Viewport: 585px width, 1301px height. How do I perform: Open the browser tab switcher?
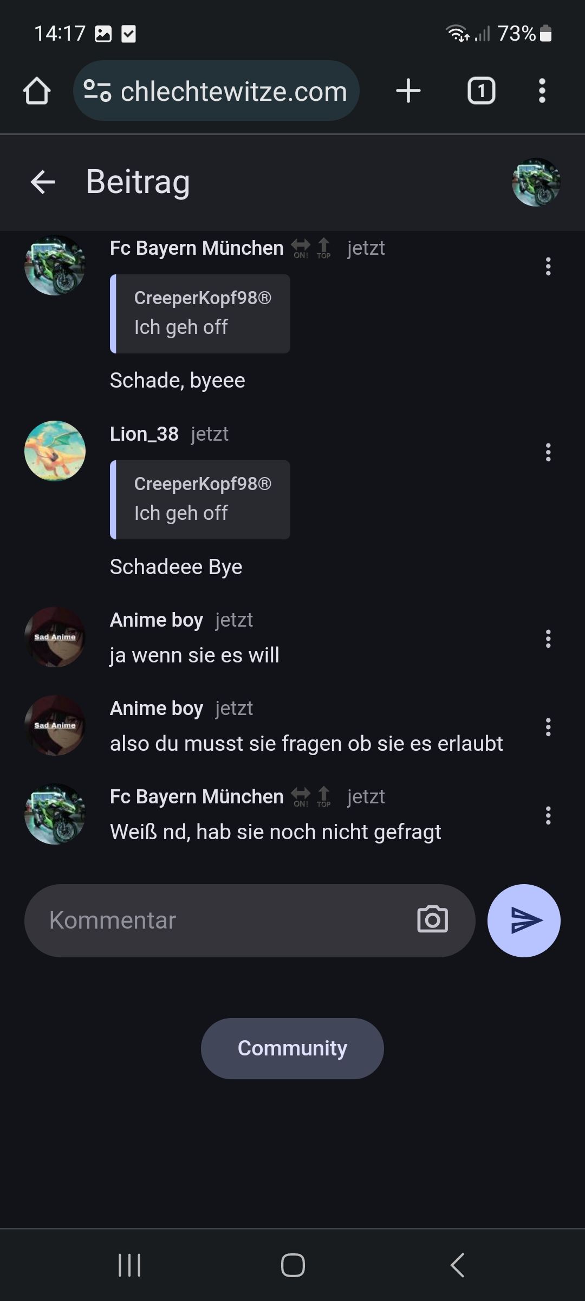point(481,91)
